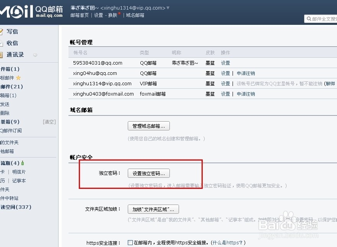The width and height of the screenshot is (337, 247).
Task: Open the account switcher dropdown arrow
Action: (167, 7)
